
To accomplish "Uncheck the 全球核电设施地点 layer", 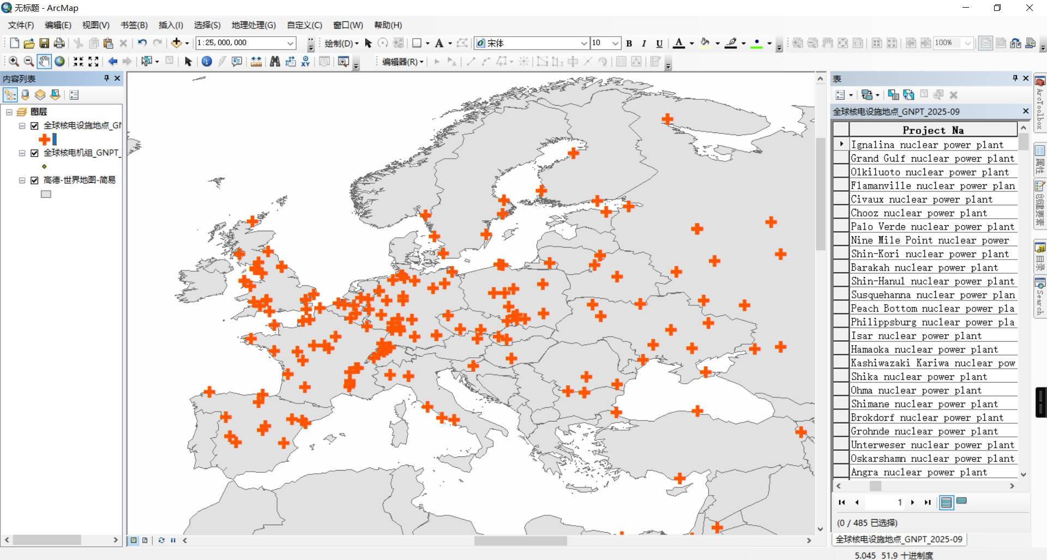I will pos(34,126).
